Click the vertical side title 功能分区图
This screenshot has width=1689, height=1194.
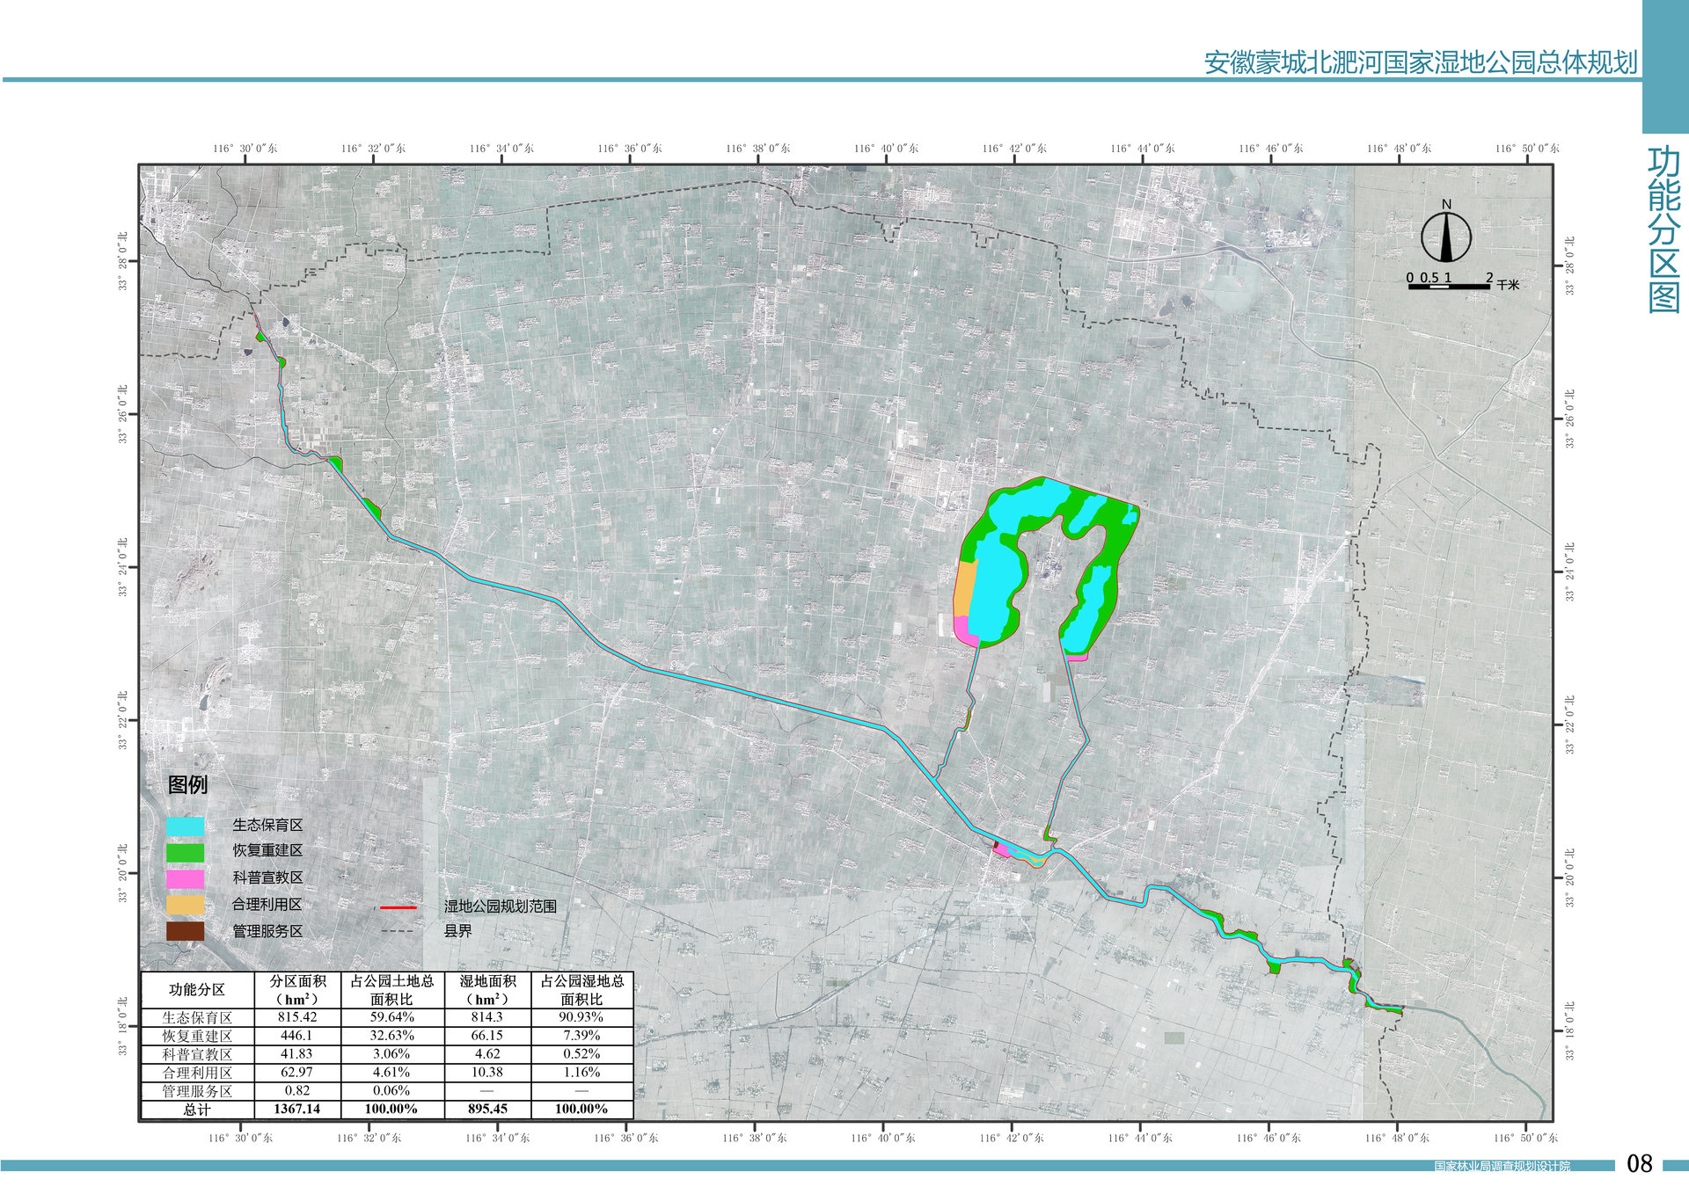coord(1663,230)
